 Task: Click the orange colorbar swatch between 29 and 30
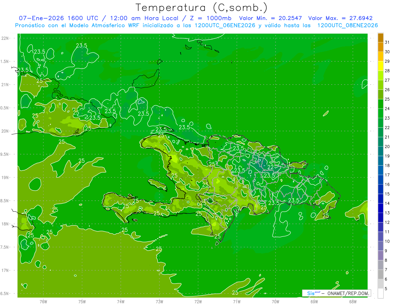[380, 56]
